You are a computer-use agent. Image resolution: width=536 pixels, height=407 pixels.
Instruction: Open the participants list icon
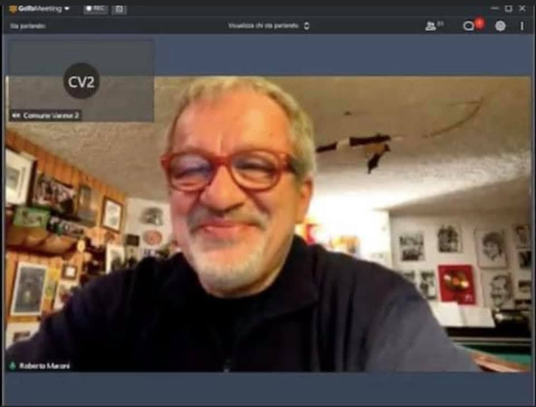(431, 26)
